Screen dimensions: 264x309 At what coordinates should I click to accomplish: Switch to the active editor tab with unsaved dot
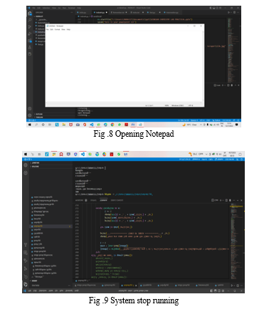click(x=100, y=12)
